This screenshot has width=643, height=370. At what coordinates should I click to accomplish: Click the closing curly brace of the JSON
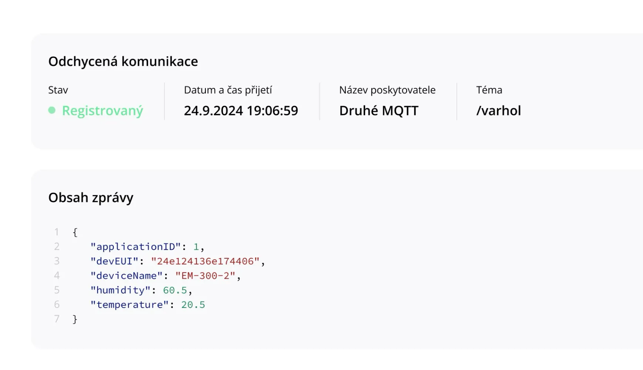pos(75,319)
